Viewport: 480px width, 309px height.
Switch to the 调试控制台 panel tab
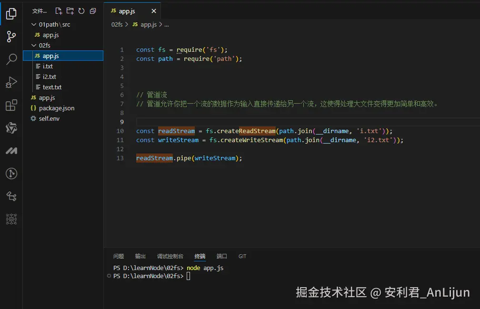tap(170, 256)
